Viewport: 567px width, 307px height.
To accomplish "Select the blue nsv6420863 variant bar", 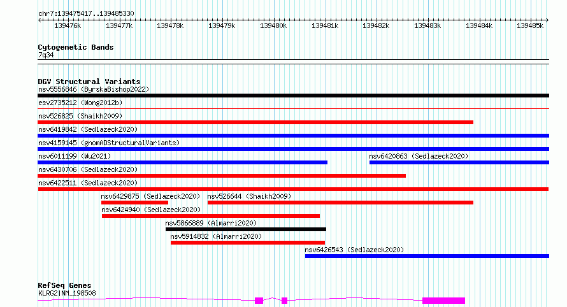I will [x=459, y=162].
